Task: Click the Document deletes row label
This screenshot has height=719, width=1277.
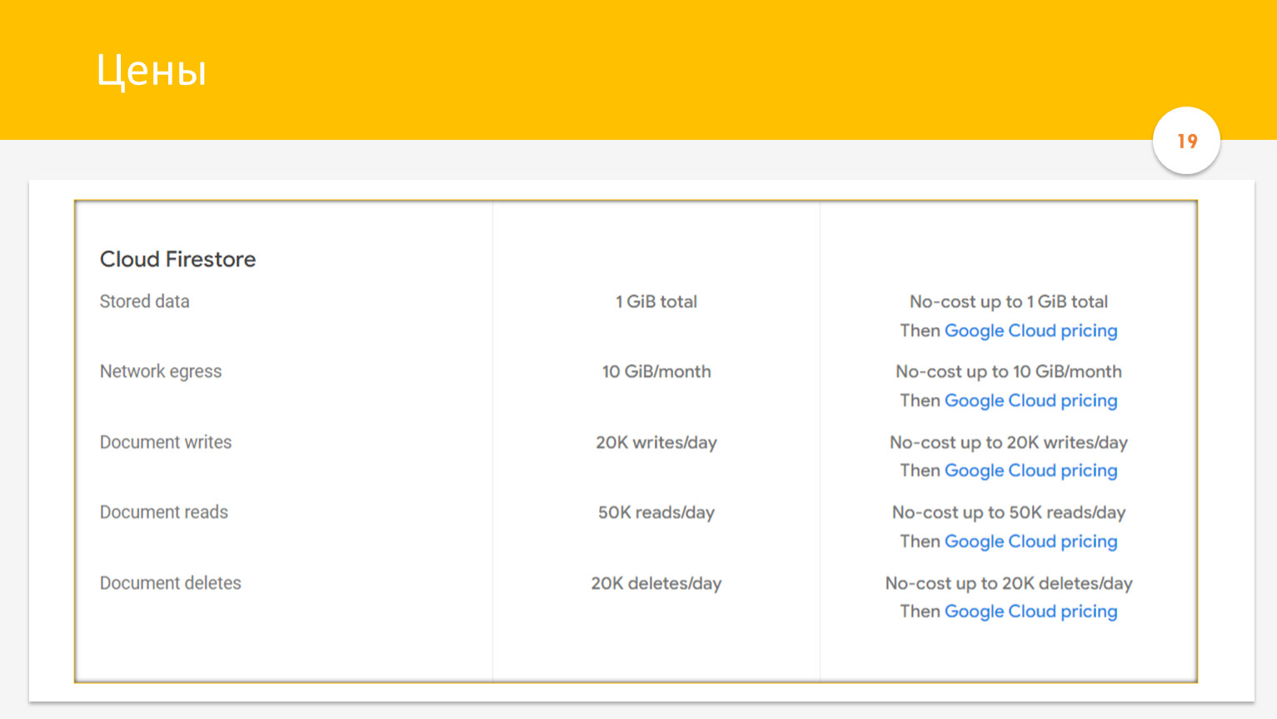Action: (x=171, y=583)
